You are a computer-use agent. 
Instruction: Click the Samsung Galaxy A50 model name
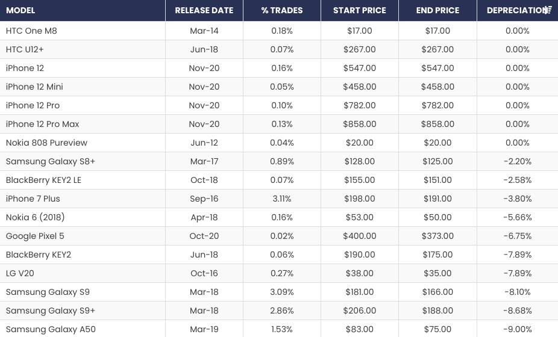click(x=51, y=329)
